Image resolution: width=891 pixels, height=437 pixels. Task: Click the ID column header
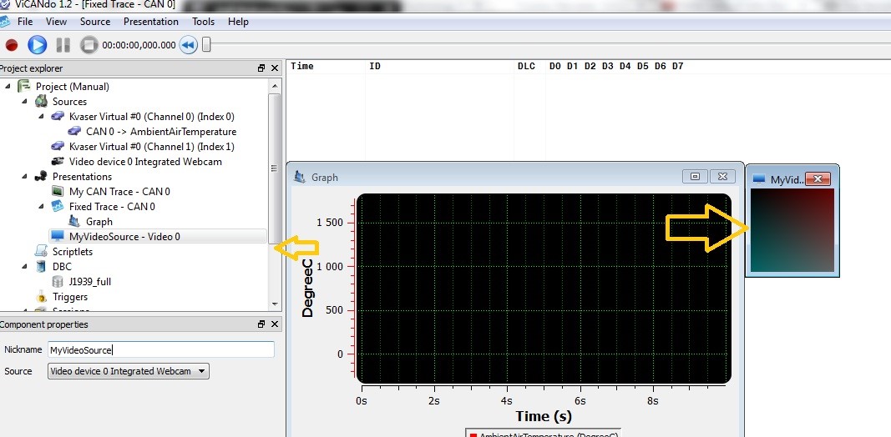(375, 66)
